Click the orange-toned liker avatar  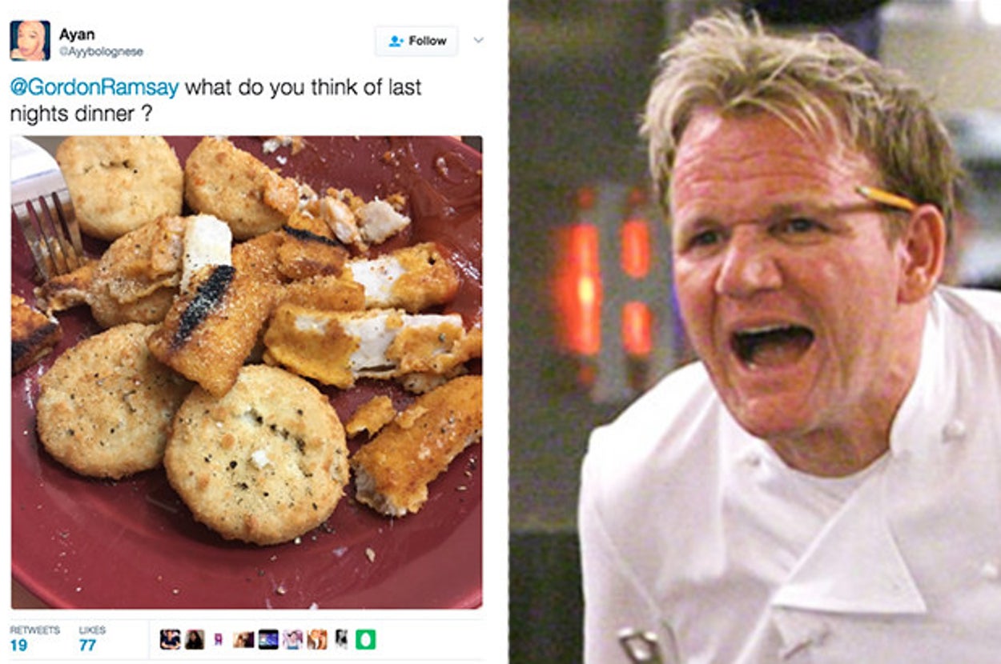coord(317,639)
